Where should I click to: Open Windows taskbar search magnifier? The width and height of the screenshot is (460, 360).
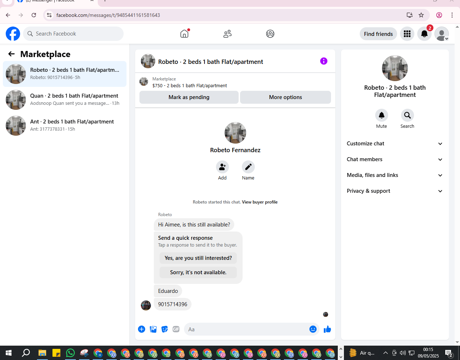click(x=26, y=353)
